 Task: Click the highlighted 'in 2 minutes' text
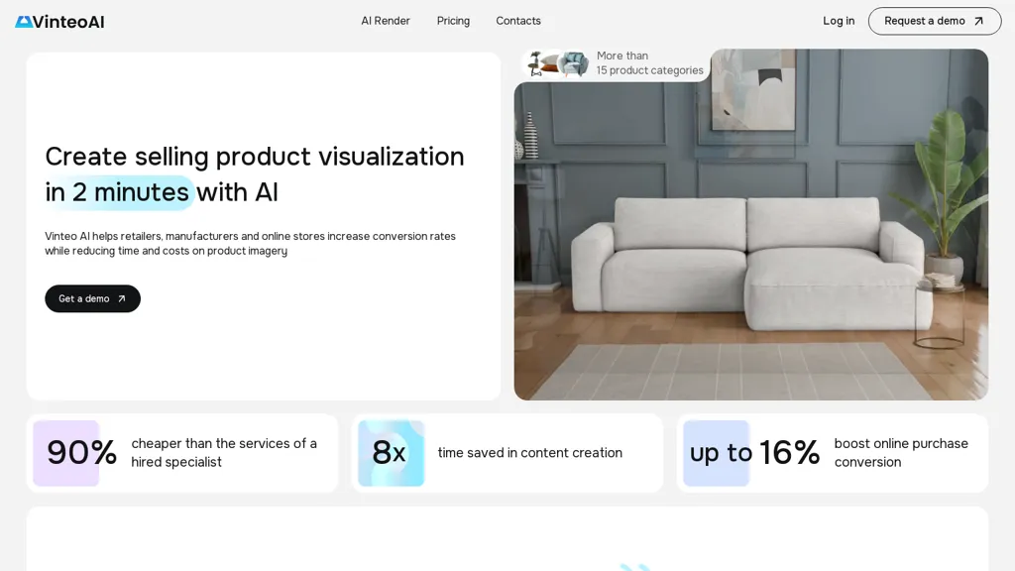(117, 192)
